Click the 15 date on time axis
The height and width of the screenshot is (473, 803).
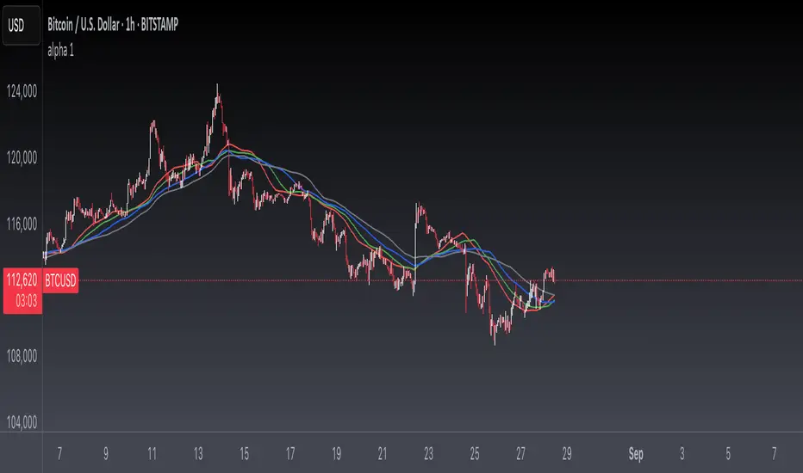tap(244, 453)
